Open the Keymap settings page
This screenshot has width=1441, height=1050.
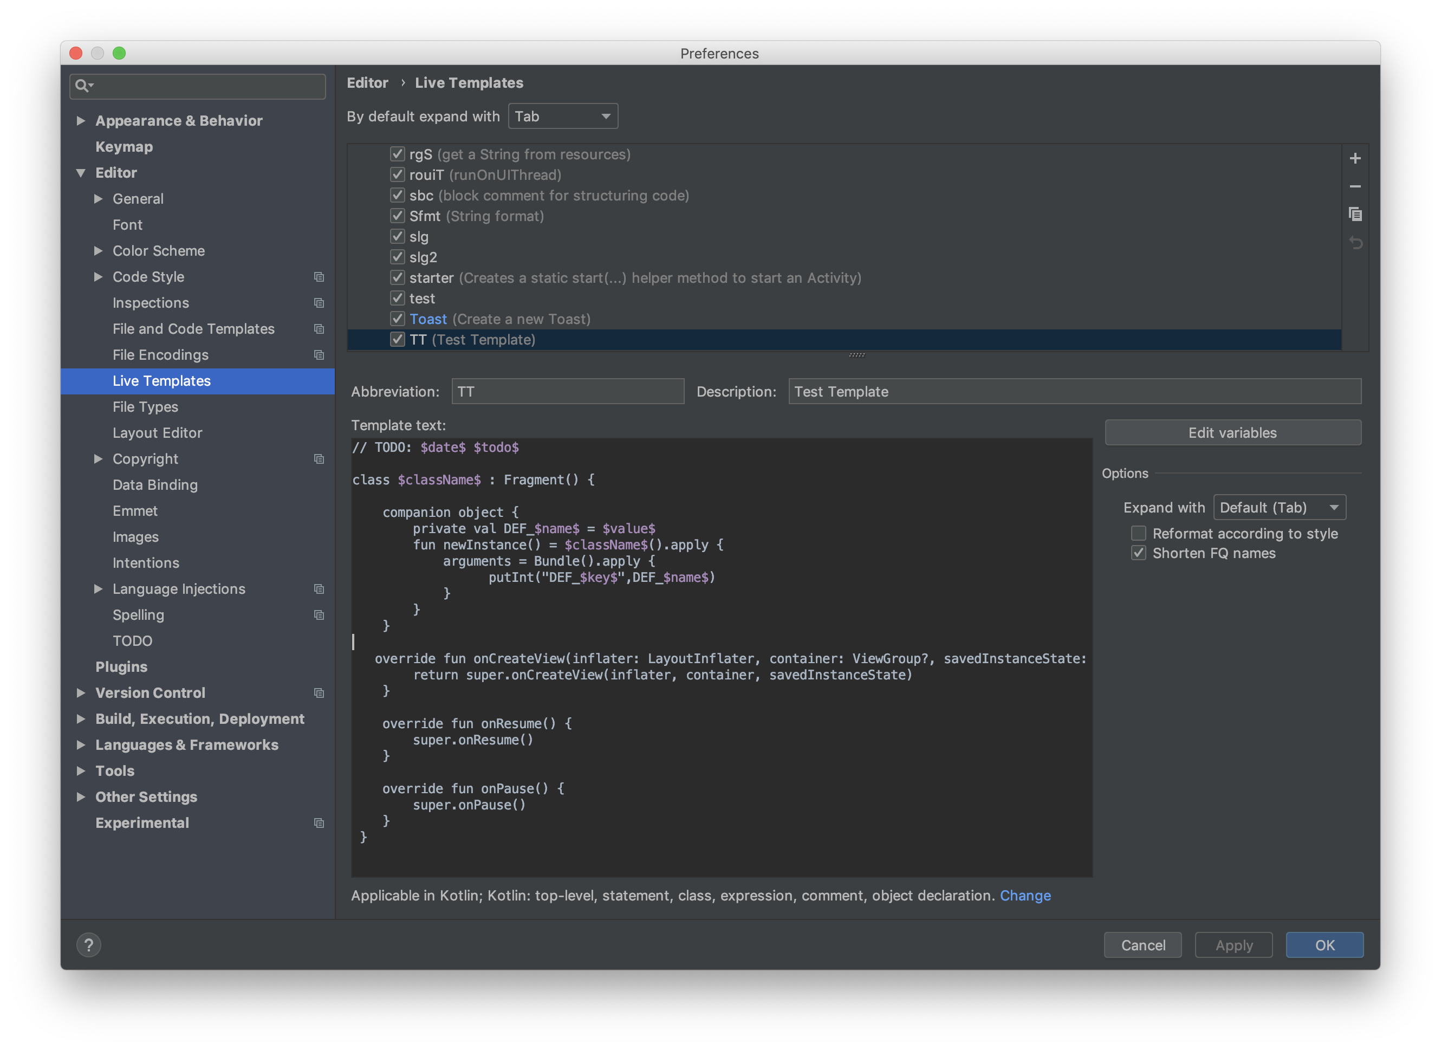(x=124, y=147)
